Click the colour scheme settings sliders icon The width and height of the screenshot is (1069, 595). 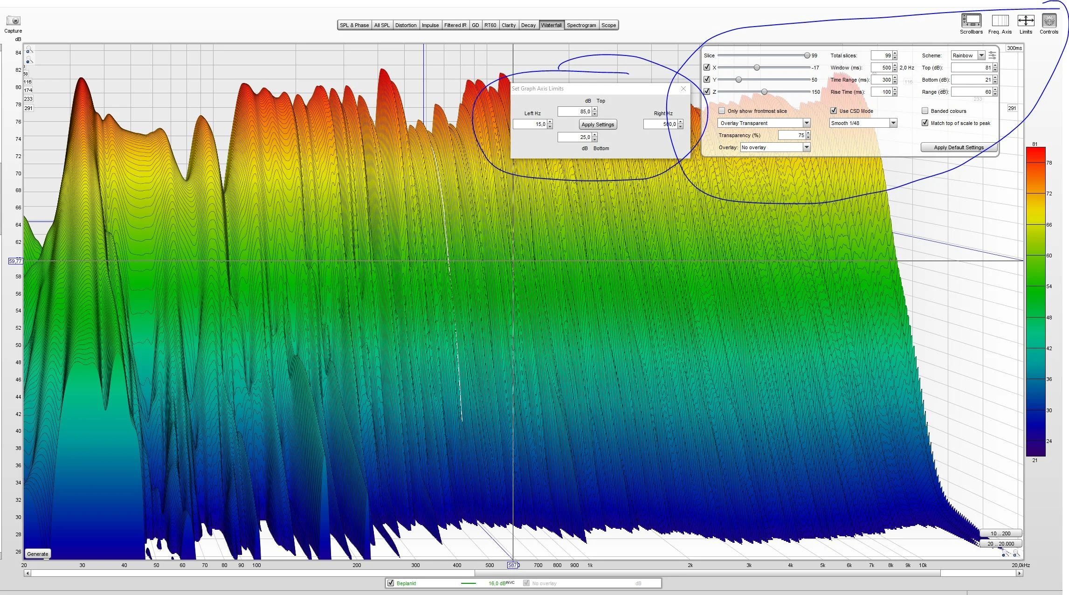pyautogui.click(x=992, y=55)
